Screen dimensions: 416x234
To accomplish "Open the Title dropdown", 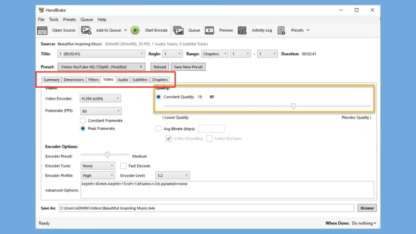I will (x=101, y=54).
